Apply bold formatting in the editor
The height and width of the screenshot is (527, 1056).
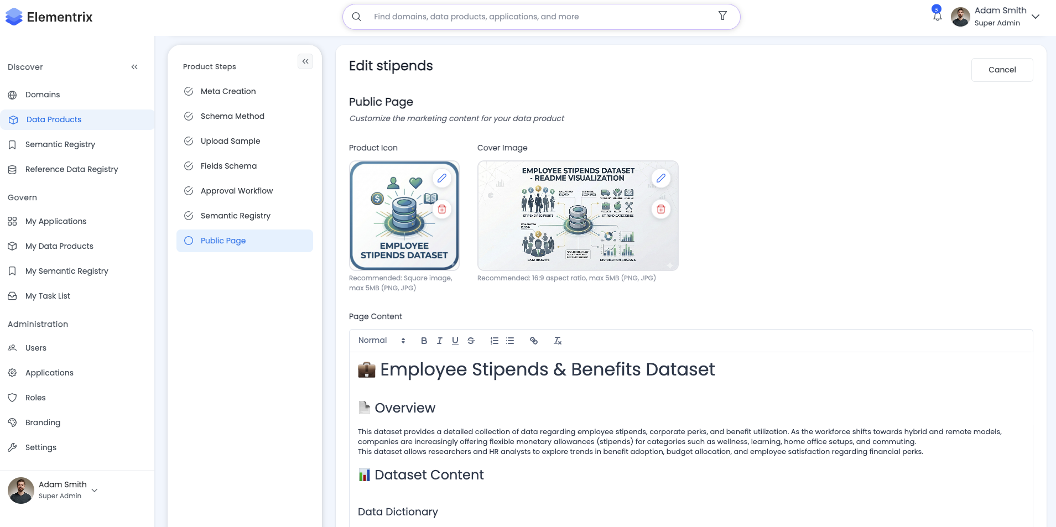[x=424, y=341]
